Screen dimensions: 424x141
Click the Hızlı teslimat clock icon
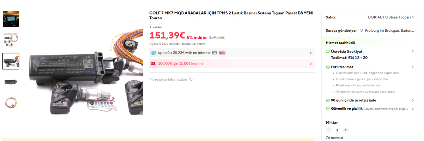328,67
